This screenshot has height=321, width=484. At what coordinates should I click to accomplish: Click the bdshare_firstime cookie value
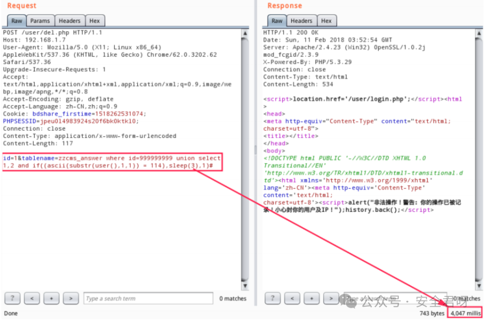click(119, 114)
